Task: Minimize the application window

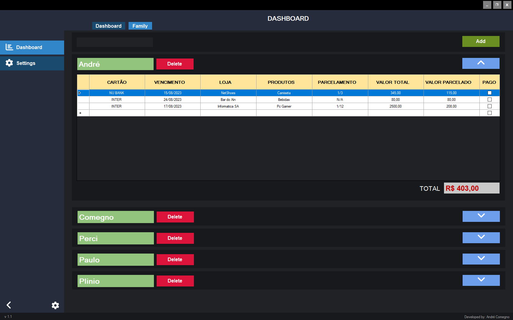Action: pyautogui.click(x=487, y=5)
